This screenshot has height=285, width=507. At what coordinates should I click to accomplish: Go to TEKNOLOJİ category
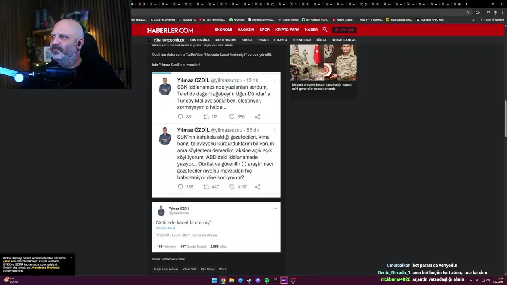301,40
